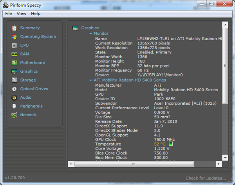Image resolution: width=235 pixels, height=185 pixels.
Task: Click the 750.0 MHz GPU clock value
Action: coord(164,139)
